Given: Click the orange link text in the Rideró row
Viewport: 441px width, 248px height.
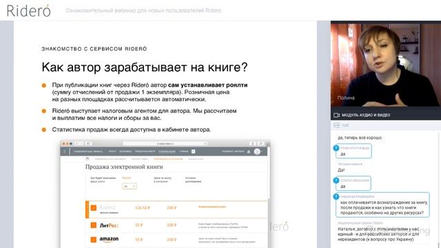Looking at the screenshot, I should click(x=212, y=207).
